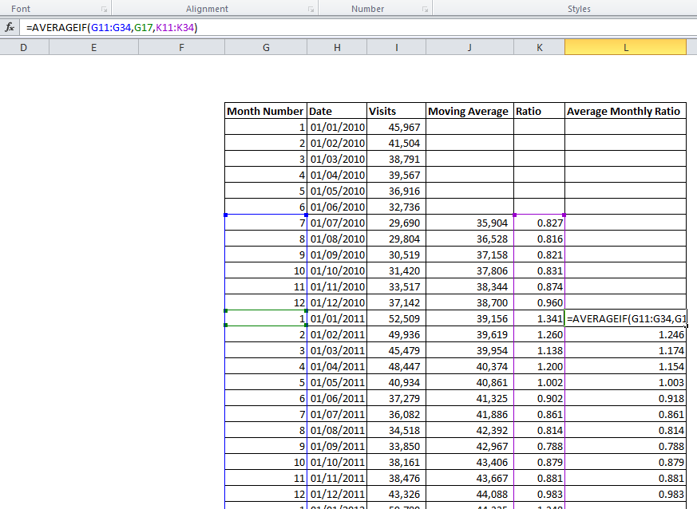Open the Alignment dialog launcher

pyautogui.click(x=310, y=10)
